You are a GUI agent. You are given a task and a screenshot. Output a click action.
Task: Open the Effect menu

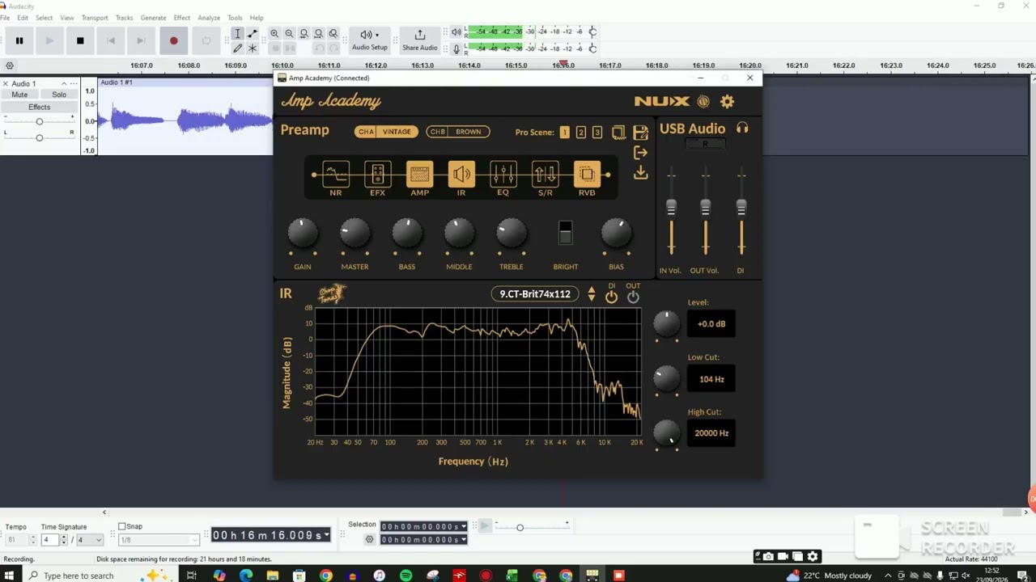point(182,18)
